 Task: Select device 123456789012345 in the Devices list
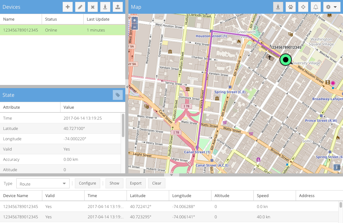[21, 30]
